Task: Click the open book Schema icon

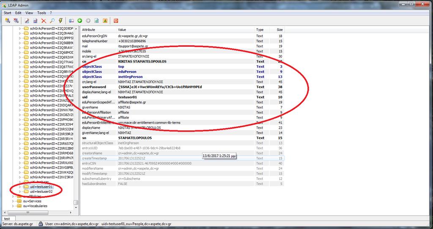Action: [71, 21]
